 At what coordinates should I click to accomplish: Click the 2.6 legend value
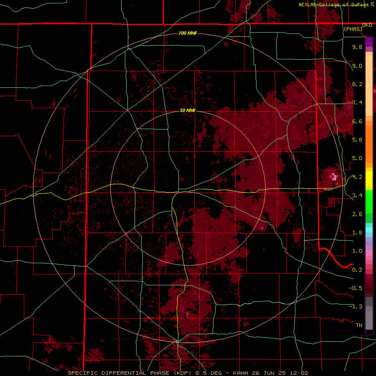(357, 214)
